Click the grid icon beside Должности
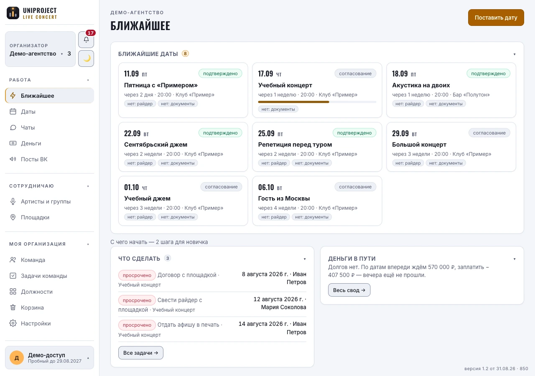The image size is (535, 376). click(13, 292)
